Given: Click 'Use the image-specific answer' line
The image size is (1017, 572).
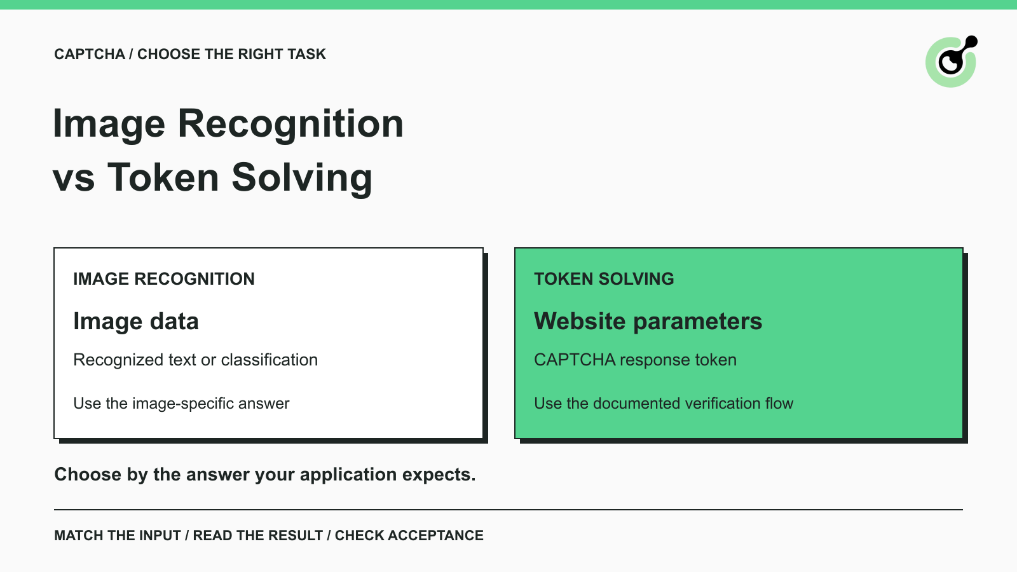Looking at the screenshot, I should [181, 404].
